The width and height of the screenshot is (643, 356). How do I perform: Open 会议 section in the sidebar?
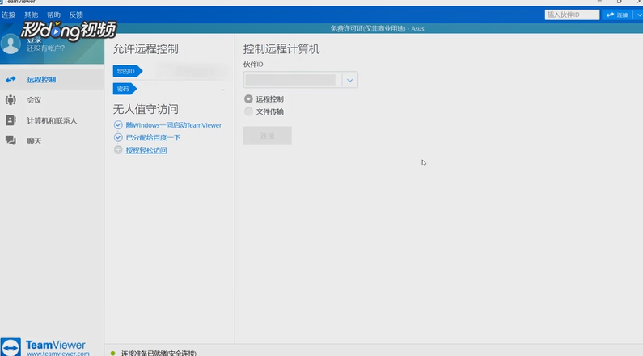[52, 100]
